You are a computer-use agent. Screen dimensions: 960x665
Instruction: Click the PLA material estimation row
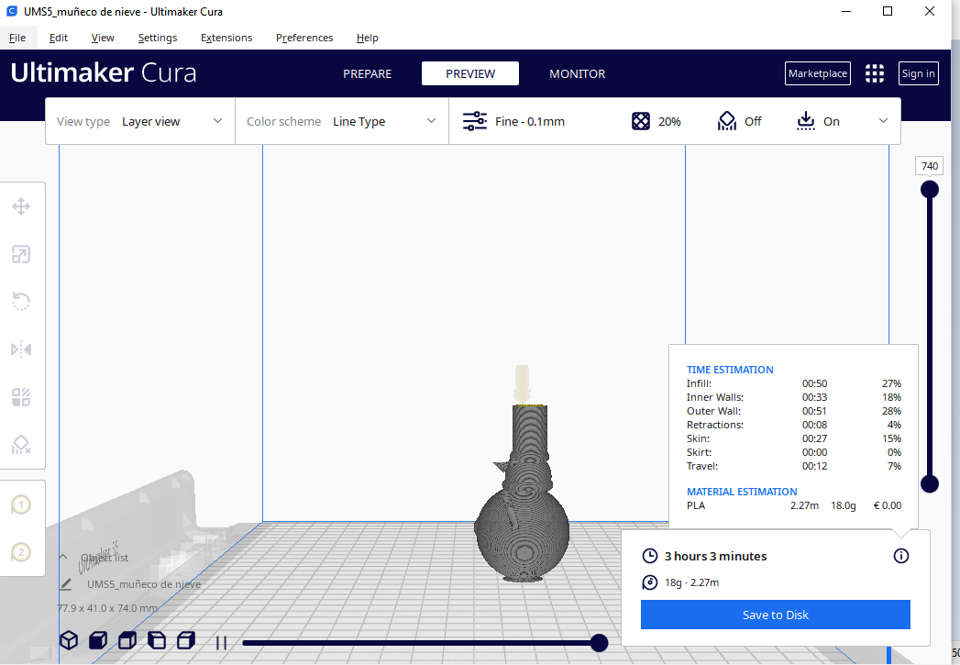click(x=793, y=505)
